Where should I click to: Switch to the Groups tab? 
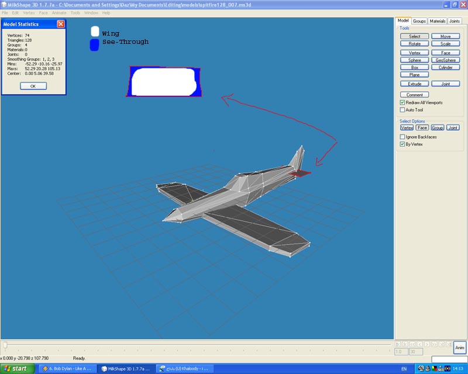coord(419,21)
